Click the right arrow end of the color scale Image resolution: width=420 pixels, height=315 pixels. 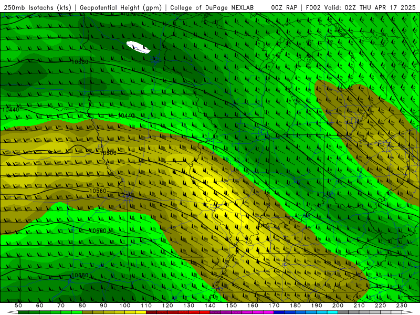tap(407, 312)
